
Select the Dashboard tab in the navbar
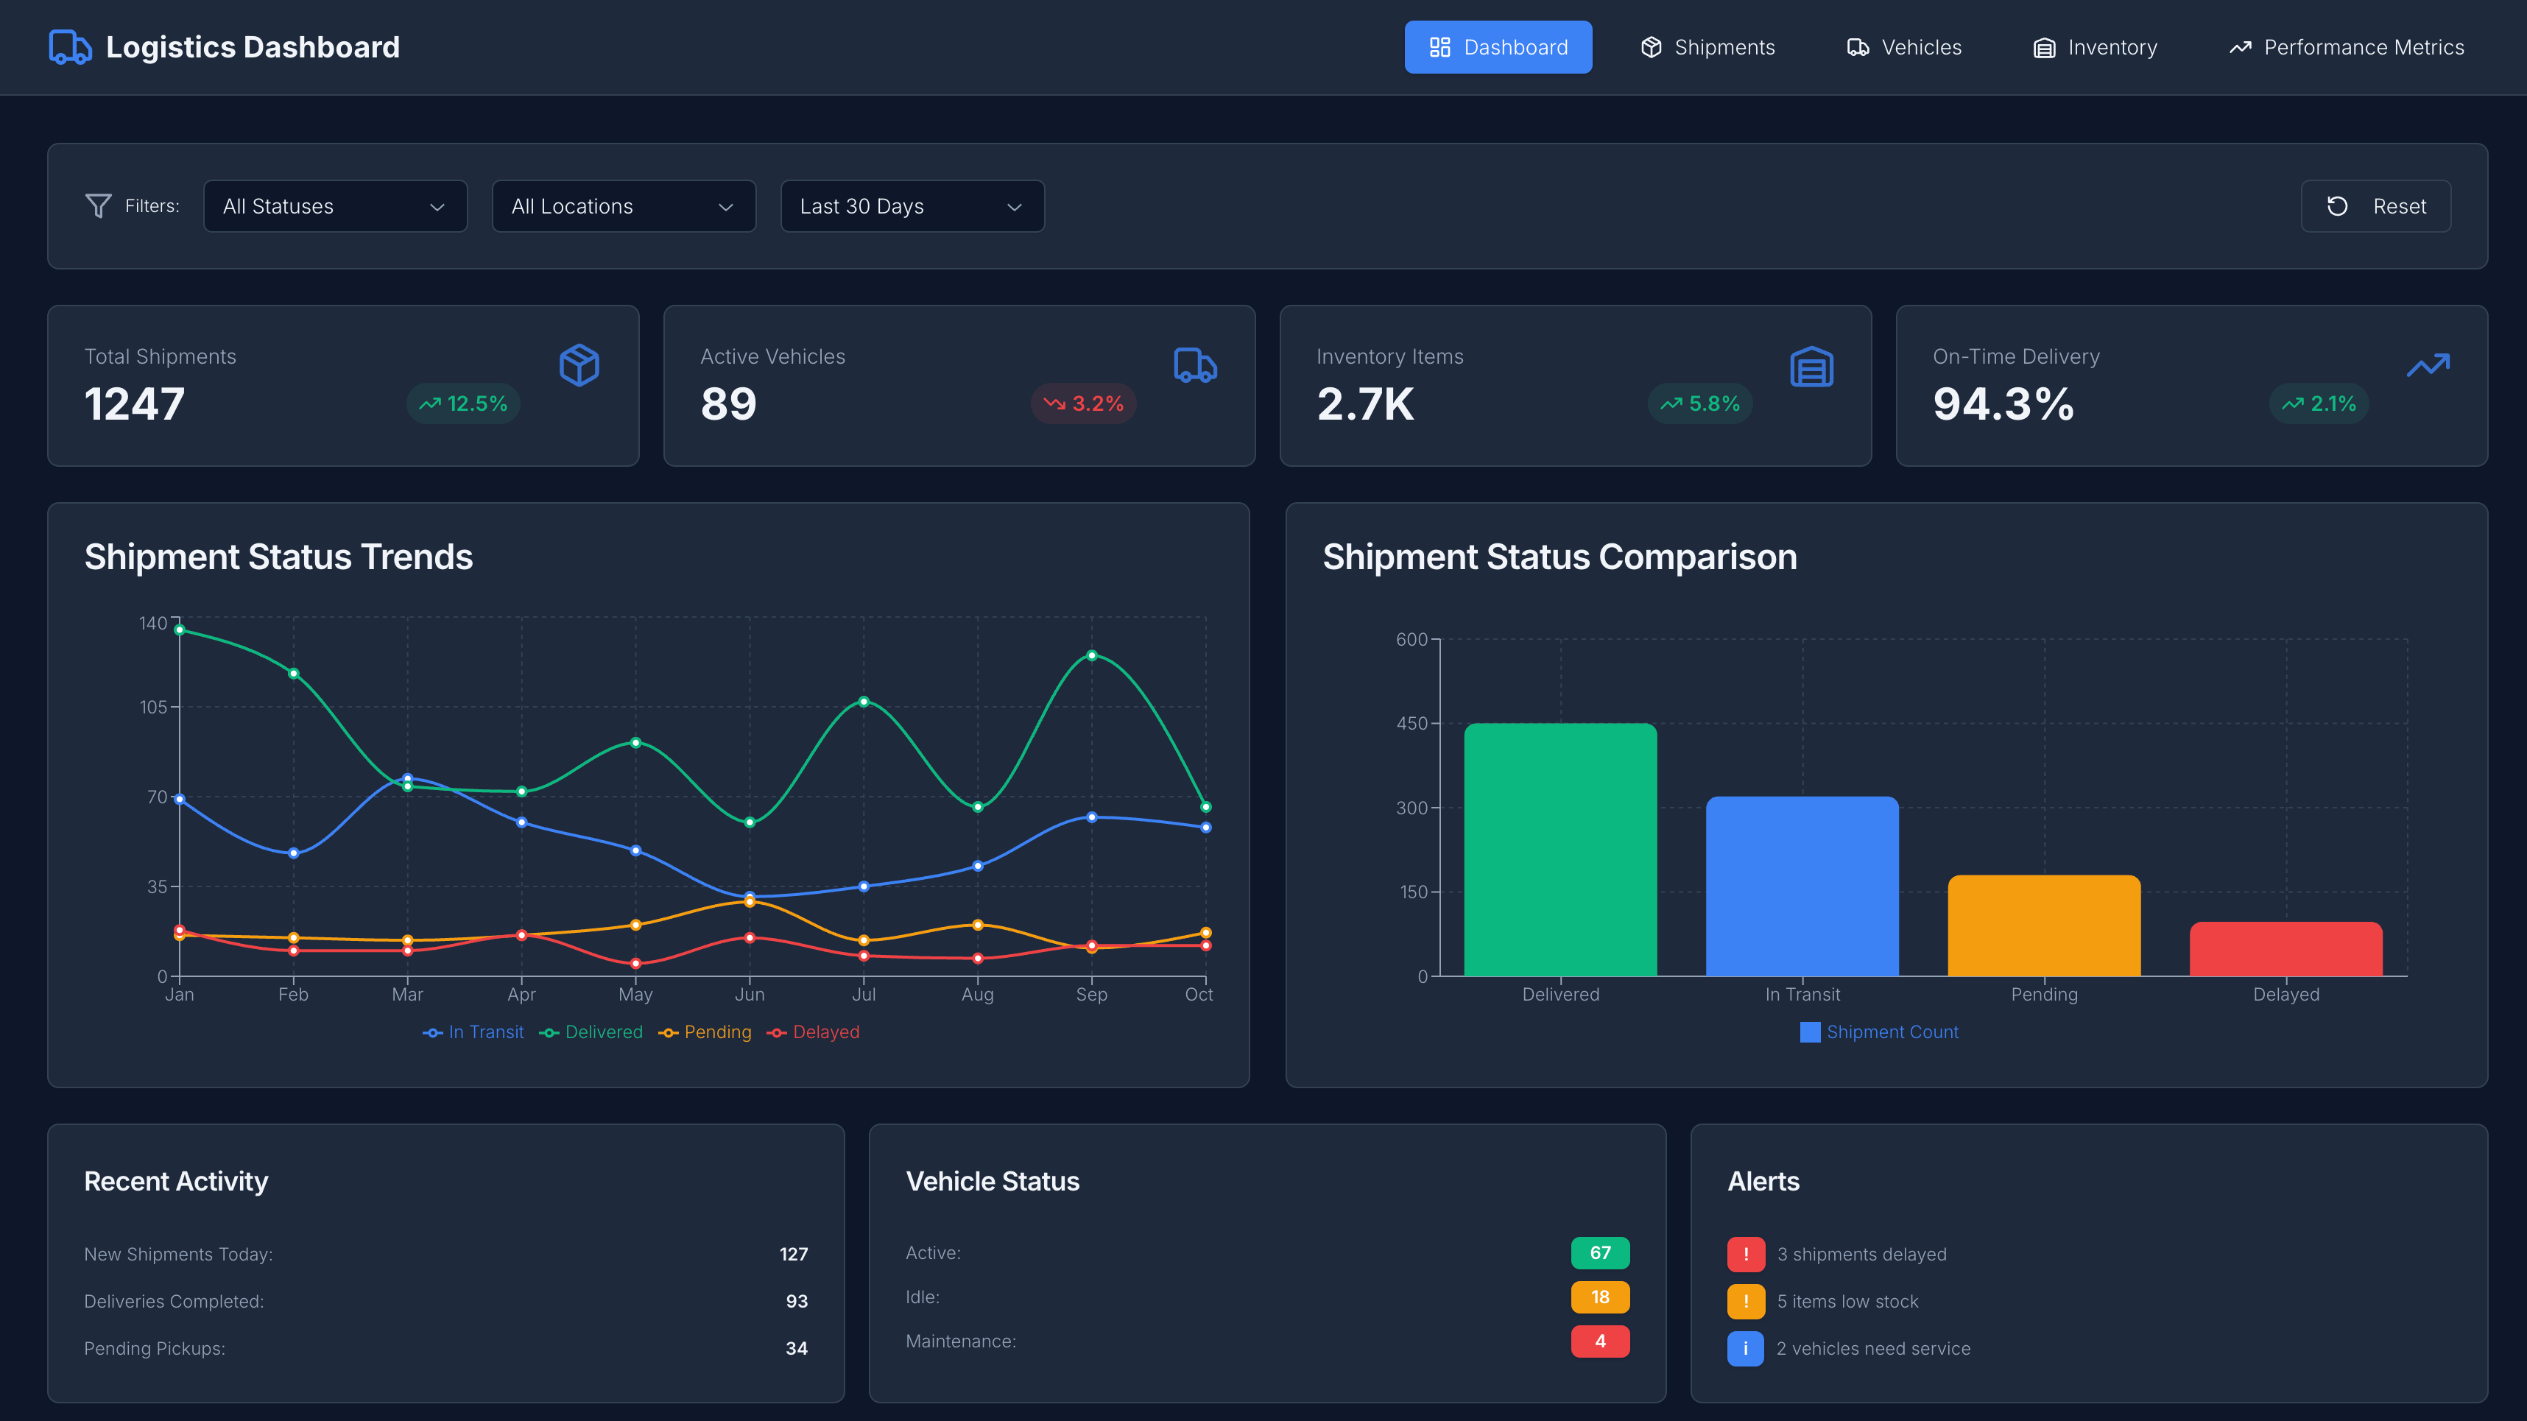pyautogui.click(x=1498, y=46)
